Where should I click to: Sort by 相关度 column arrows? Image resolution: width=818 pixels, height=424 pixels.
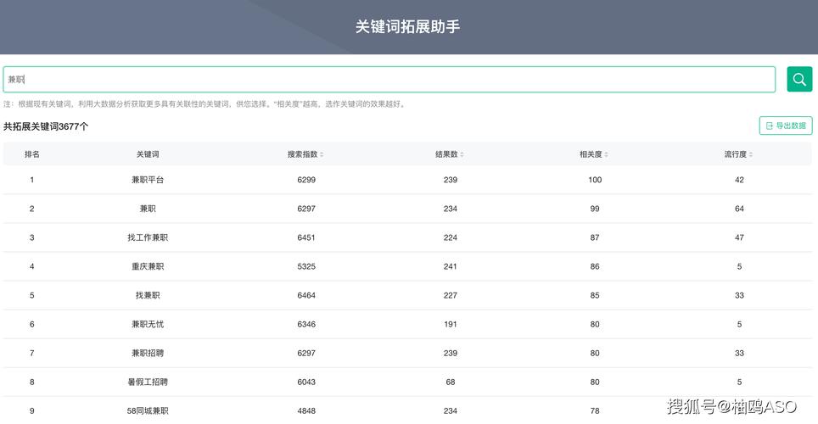[606, 154]
